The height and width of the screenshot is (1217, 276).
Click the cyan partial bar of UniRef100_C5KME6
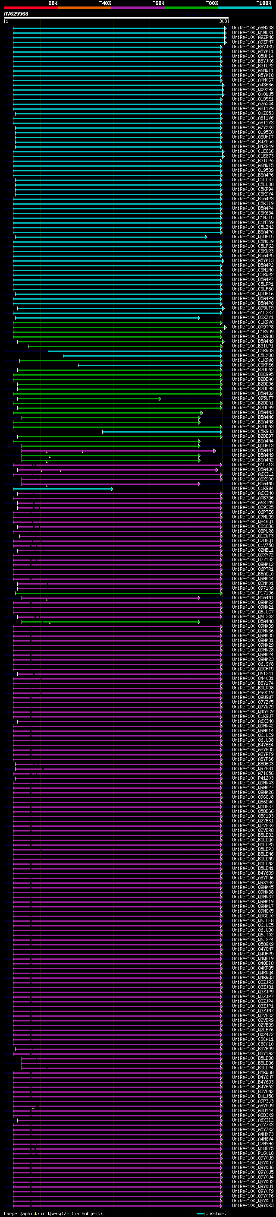(x=150, y=365)
